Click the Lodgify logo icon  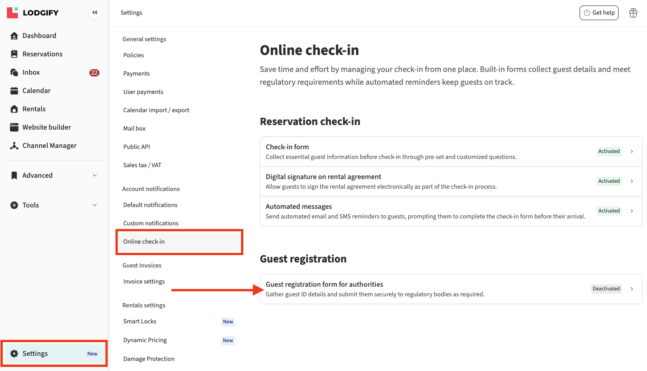[12, 13]
